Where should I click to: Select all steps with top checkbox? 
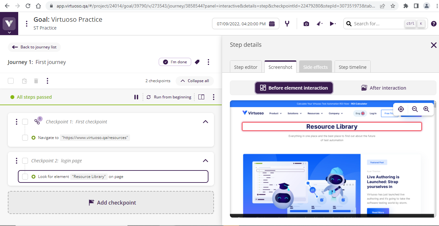click(x=11, y=81)
